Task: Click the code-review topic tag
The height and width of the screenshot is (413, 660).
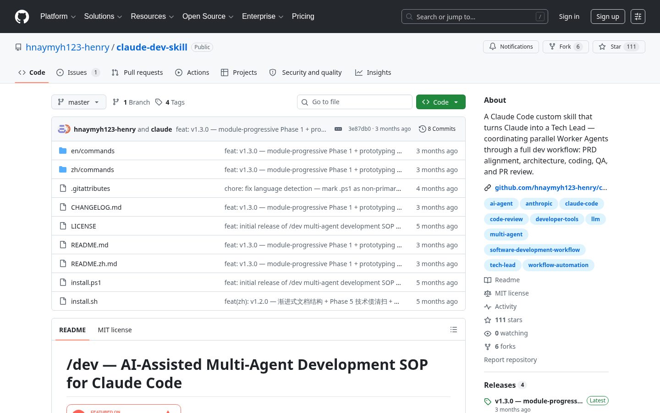Action: (506, 219)
